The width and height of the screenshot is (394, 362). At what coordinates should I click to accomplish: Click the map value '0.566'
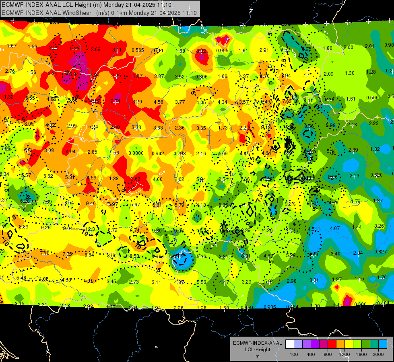coord(372,98)
